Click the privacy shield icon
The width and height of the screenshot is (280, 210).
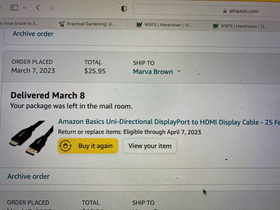click(x=124, y=9)
